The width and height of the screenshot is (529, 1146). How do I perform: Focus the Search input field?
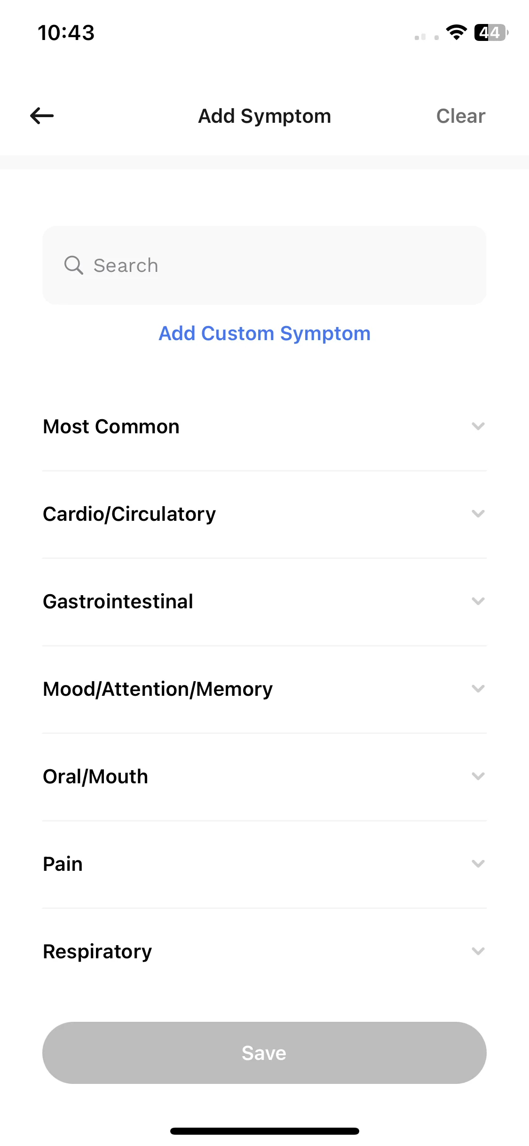(264, 265)
